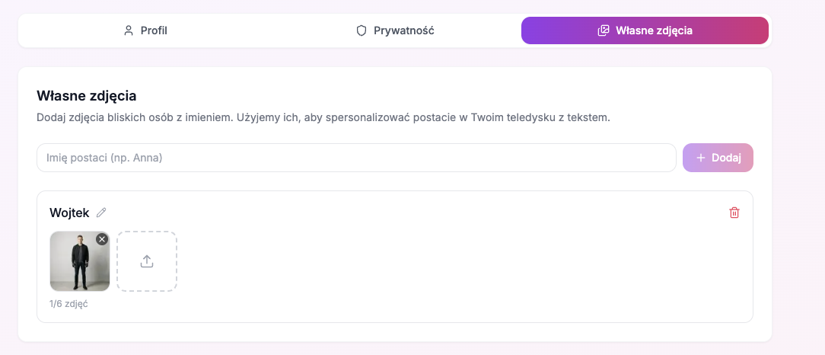Switch to the Profil tab
Image resolution: width=825 pixels, height=355 pixels.
145,30
